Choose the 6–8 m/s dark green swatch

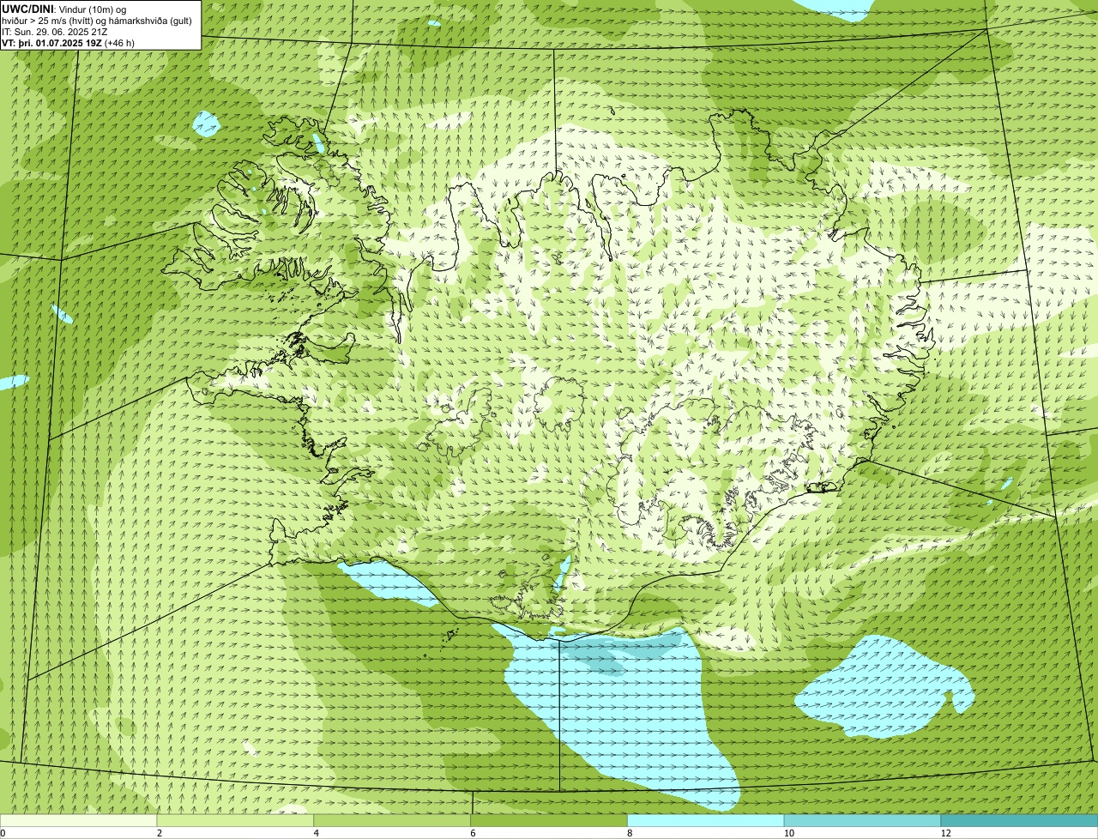[550, 821]
